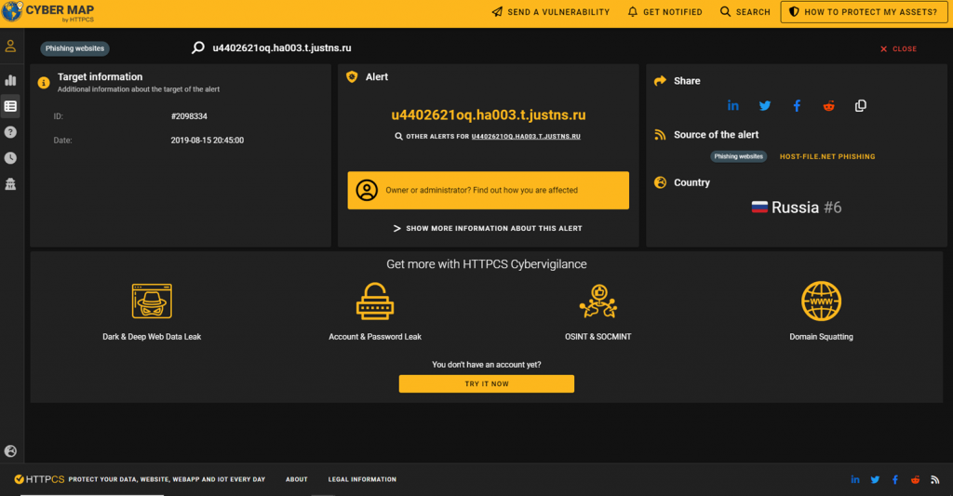Open footer LinkedIn icon
Viewport: 953px width, 496px height.
point(855,479)
